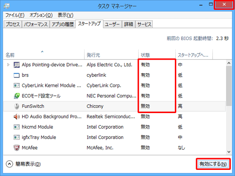This screenshot has width=235, height=176.
Task: Select the HD Audio Background Pro... row name
Action: [52, 116]
